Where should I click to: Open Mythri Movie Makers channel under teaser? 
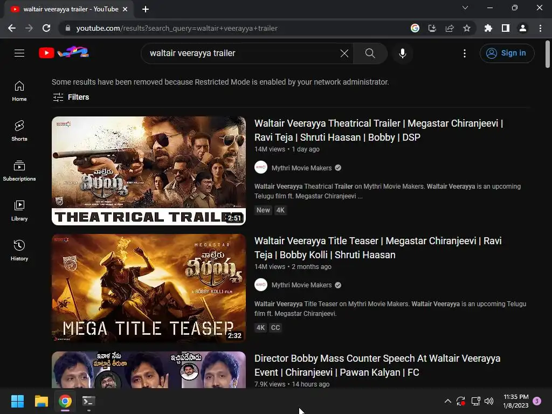[301, 285]
